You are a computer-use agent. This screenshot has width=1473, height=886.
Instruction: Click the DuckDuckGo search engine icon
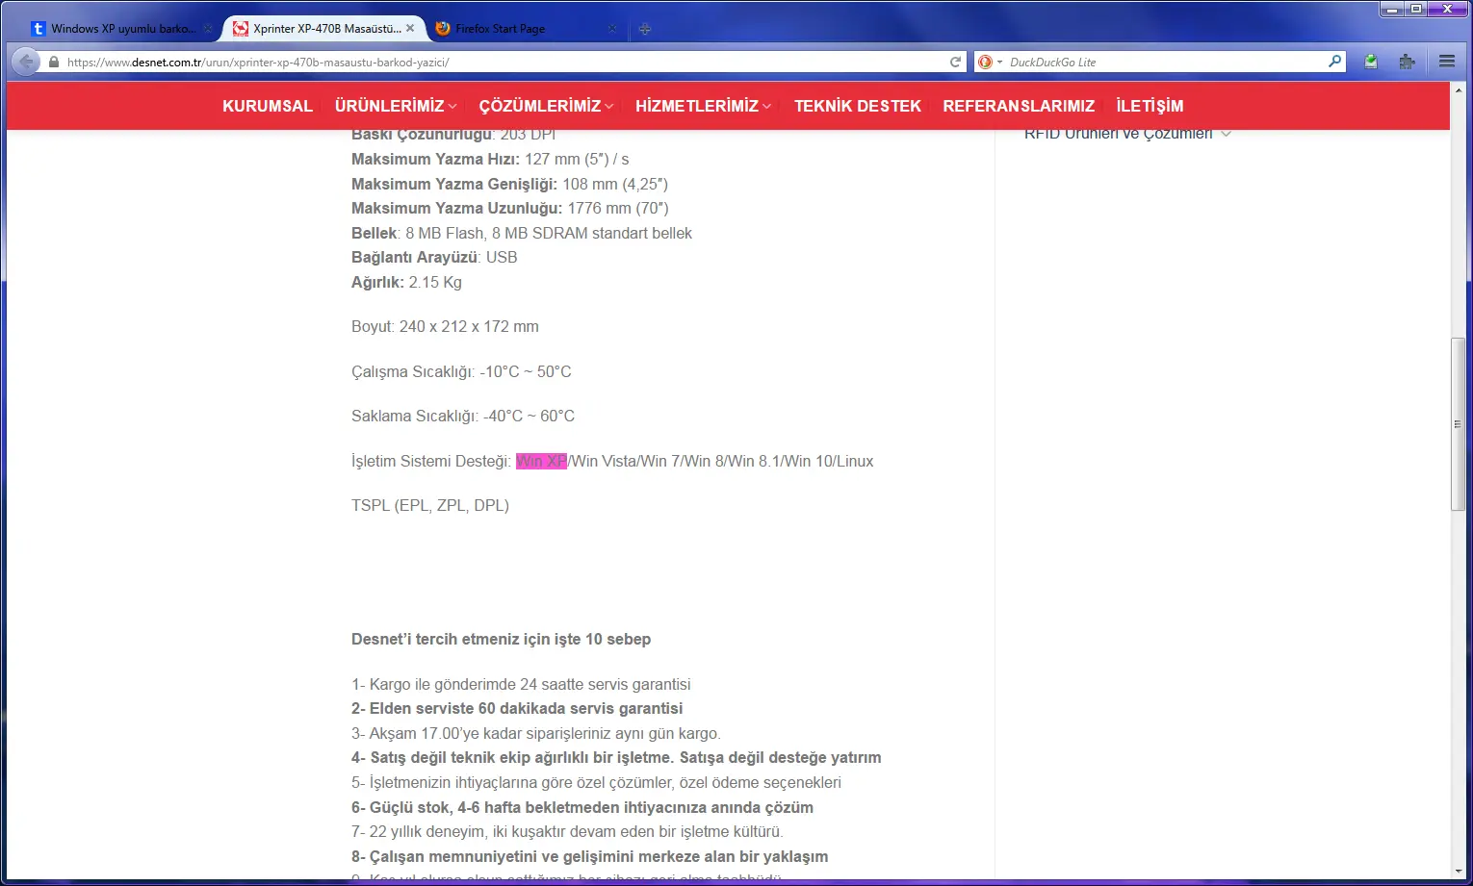(x=985, y=62)
